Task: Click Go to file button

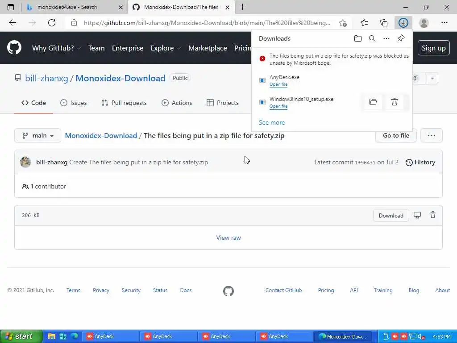Action: point(396,135)
